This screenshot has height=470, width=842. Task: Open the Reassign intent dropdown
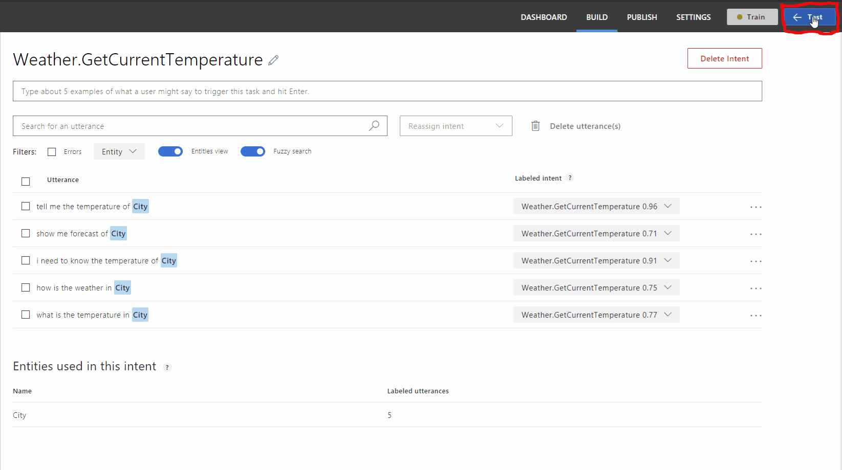456,126
